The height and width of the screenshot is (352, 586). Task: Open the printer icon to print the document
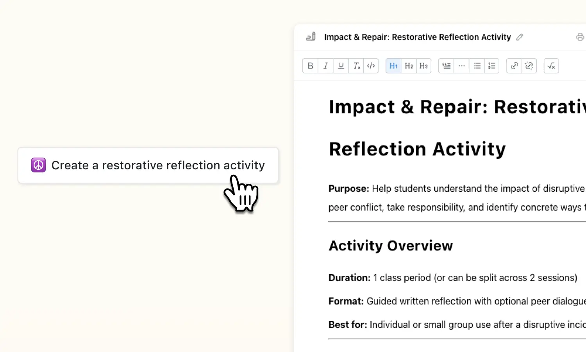click(x=580, y=37)
